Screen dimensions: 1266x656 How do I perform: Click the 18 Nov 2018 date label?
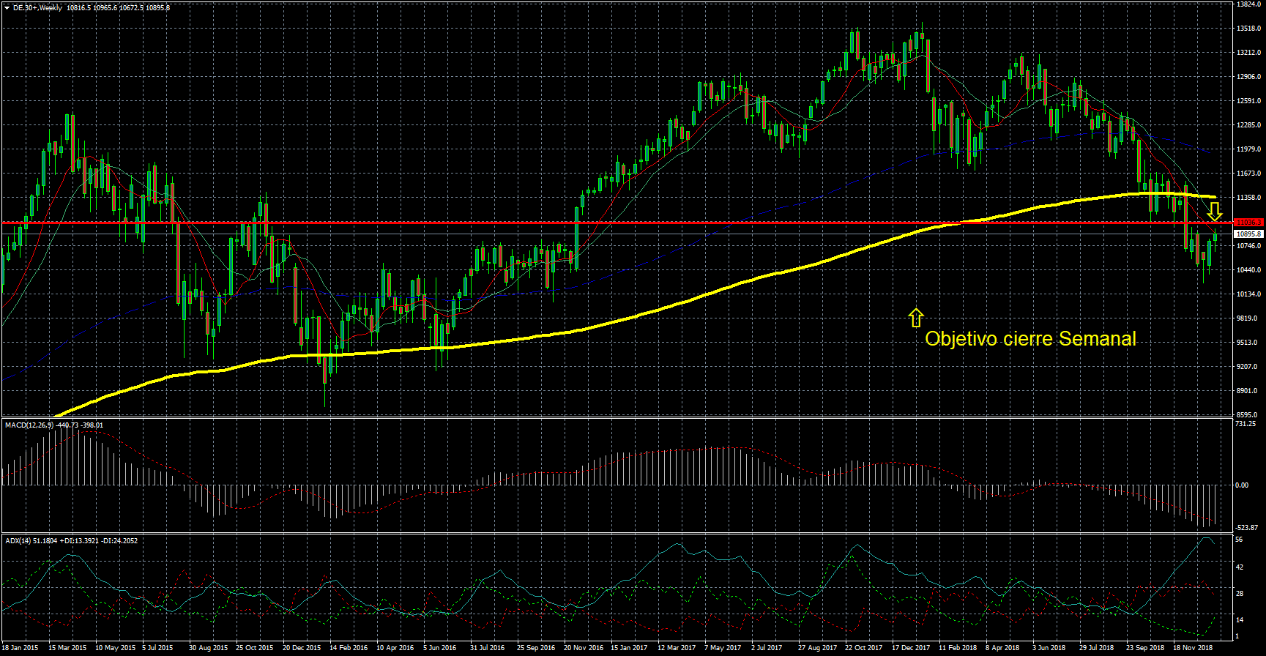1192,647
